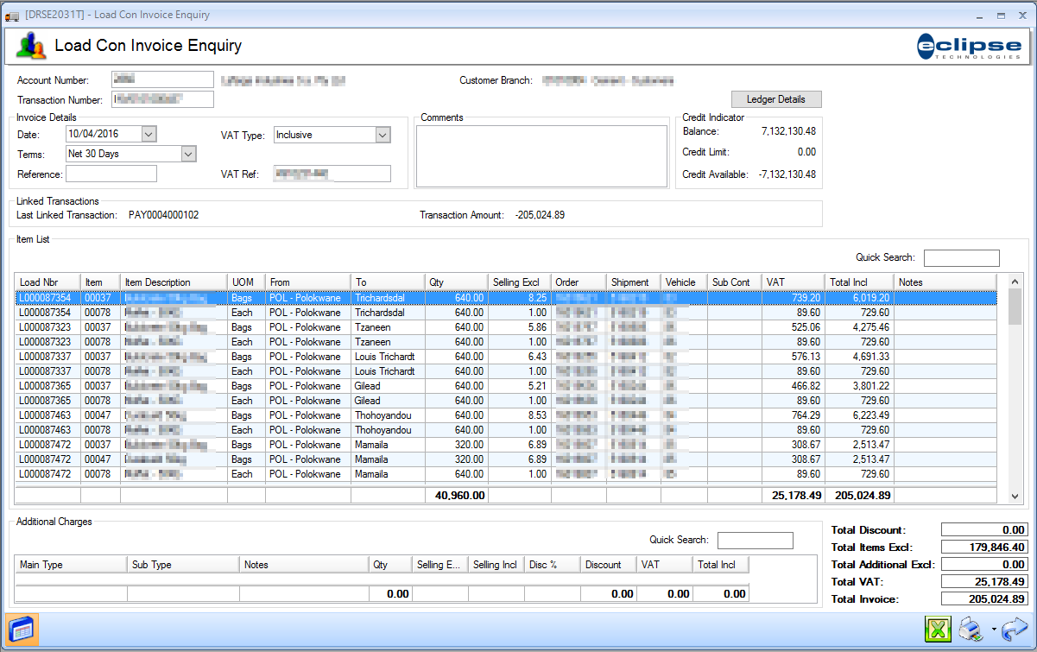
Task: Click the Total Incl column header
Action: [859, 282]
